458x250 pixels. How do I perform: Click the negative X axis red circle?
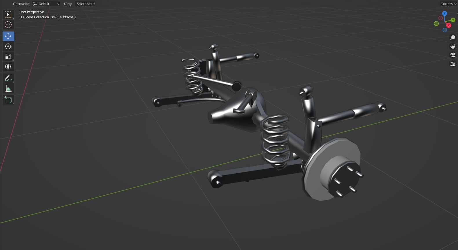tap(441, 18)
